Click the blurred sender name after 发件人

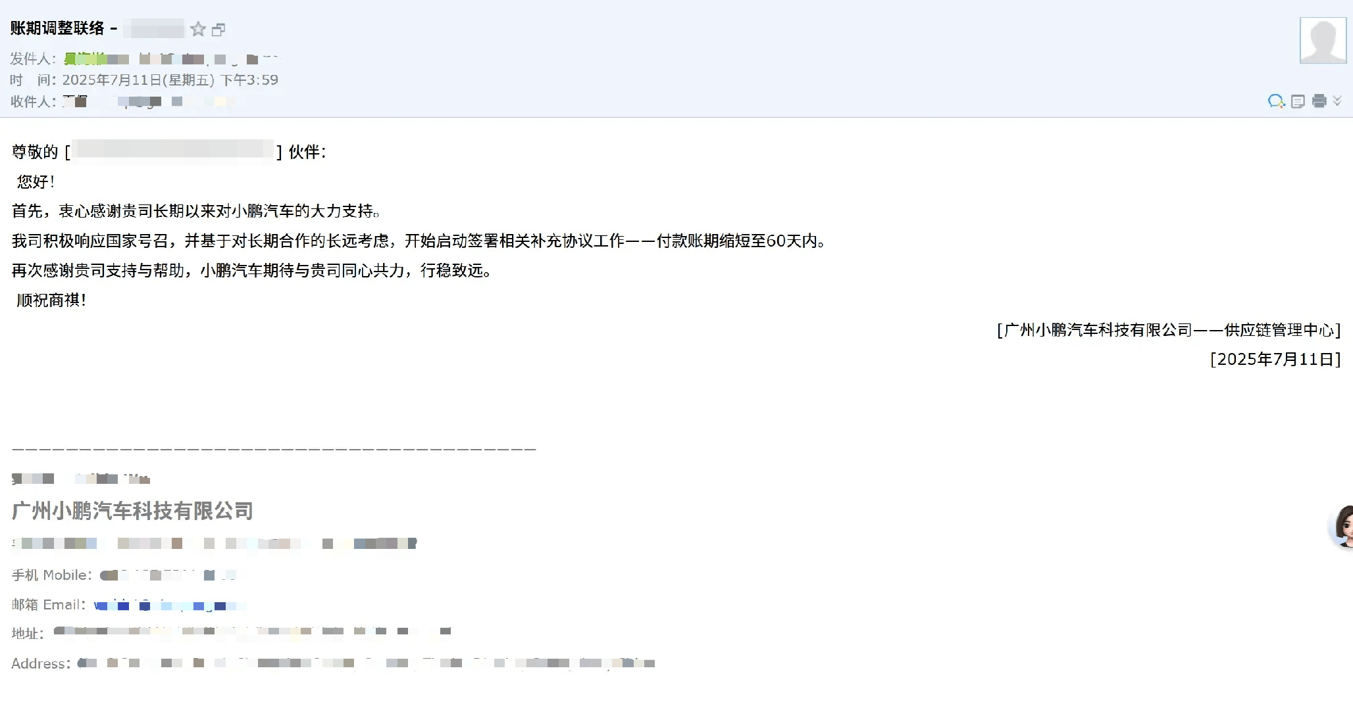pyautogui.click(x=171, y=59)
